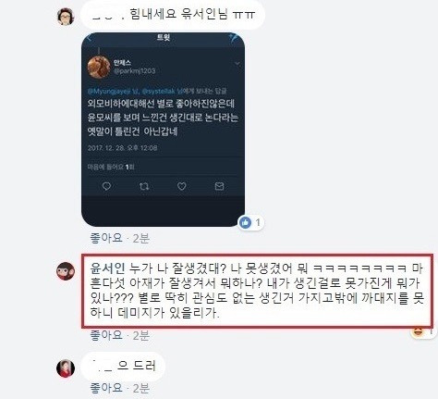Click the @parkmj1203 handle in the tweet
Screen dimensions: 438x399
(135, 71)
